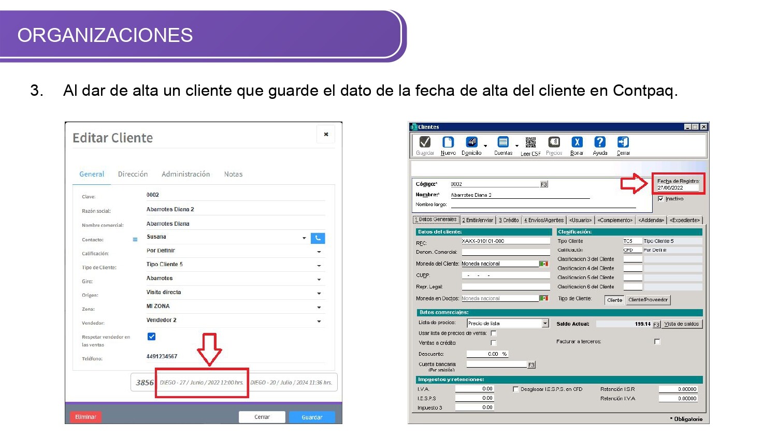The height and width of the screenshot is (437, 777).
Task: Switch to the 3 Crédito tab
Action: click(x=509, y=220)
